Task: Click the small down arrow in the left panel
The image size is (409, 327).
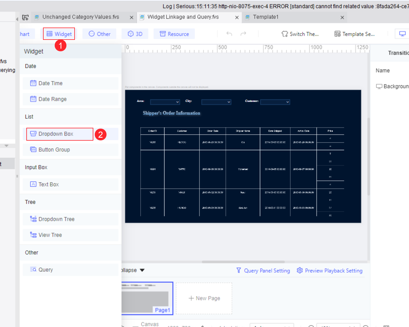Action: 6,146
